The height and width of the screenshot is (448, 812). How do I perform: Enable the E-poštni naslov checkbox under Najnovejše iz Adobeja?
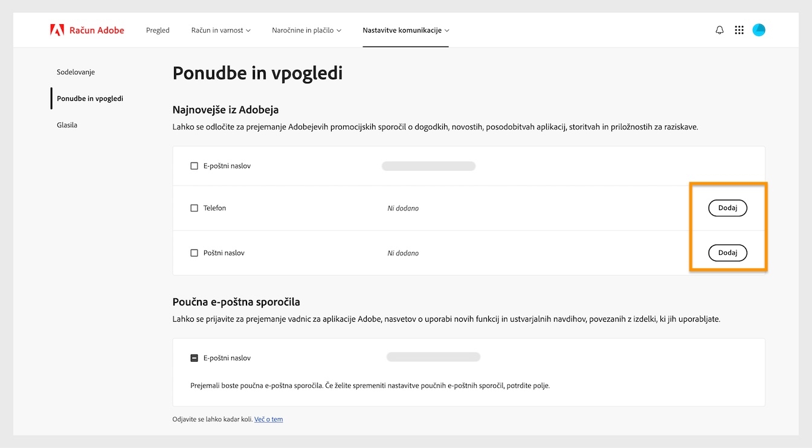(x=194, y=165)
